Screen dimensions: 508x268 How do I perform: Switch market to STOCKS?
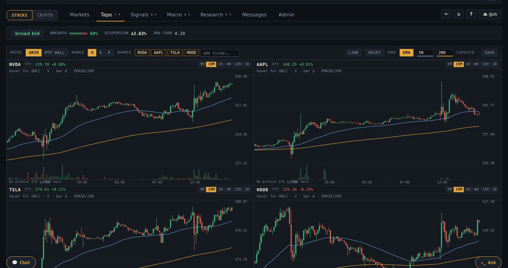pyautogui.click(x=19, y=15)
